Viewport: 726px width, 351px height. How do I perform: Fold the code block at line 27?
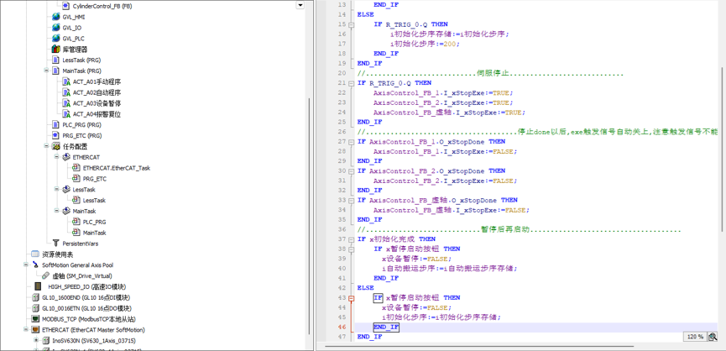(x=351, y=142)
